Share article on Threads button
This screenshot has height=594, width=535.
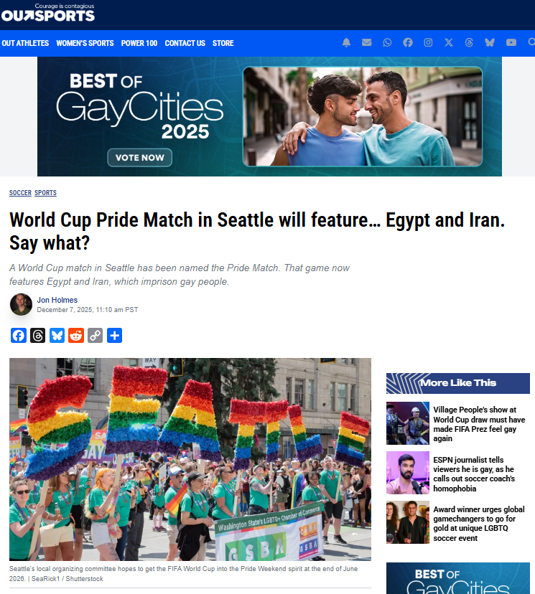37,335
